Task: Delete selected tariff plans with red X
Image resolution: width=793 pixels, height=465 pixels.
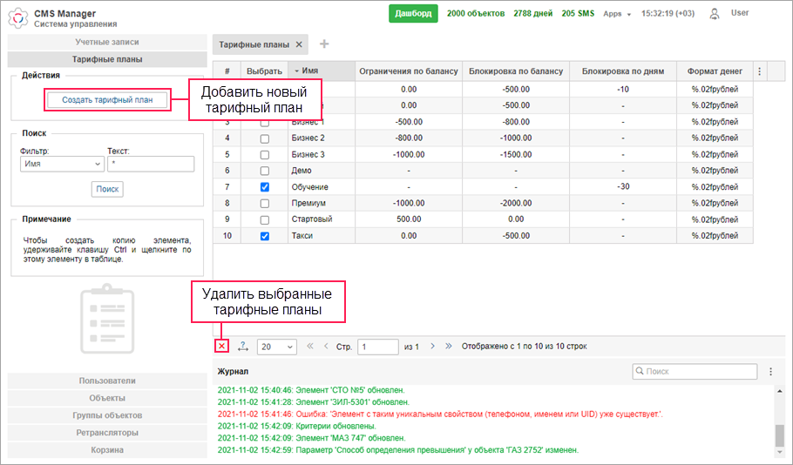Action: click(221, 347)
